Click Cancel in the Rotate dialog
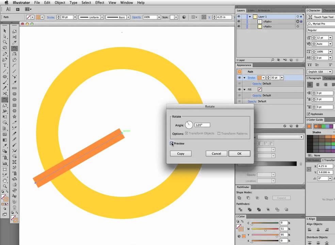 pos(216,153)
